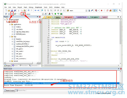Viewport: 127px width, 98px height.
Task: Open the Debug menu
Action: click(31, 7)
